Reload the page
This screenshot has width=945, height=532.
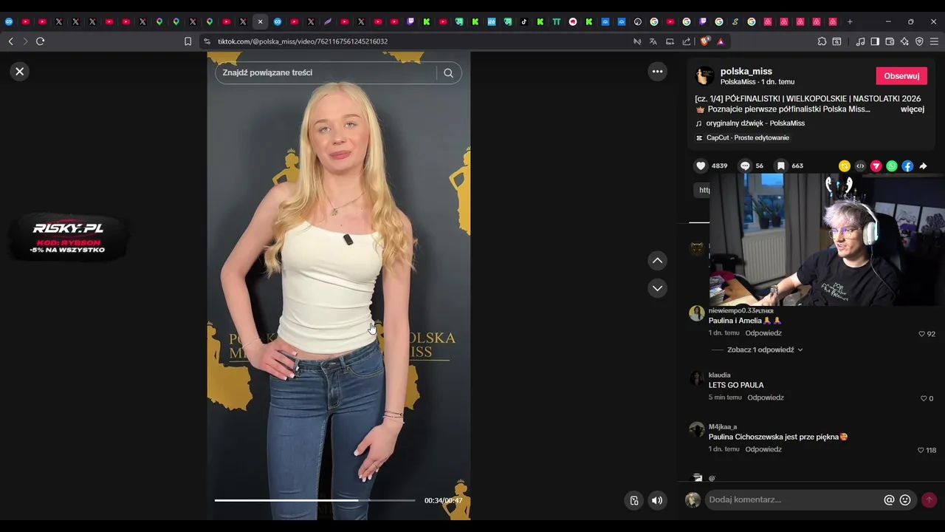click(x=40, y=41)
